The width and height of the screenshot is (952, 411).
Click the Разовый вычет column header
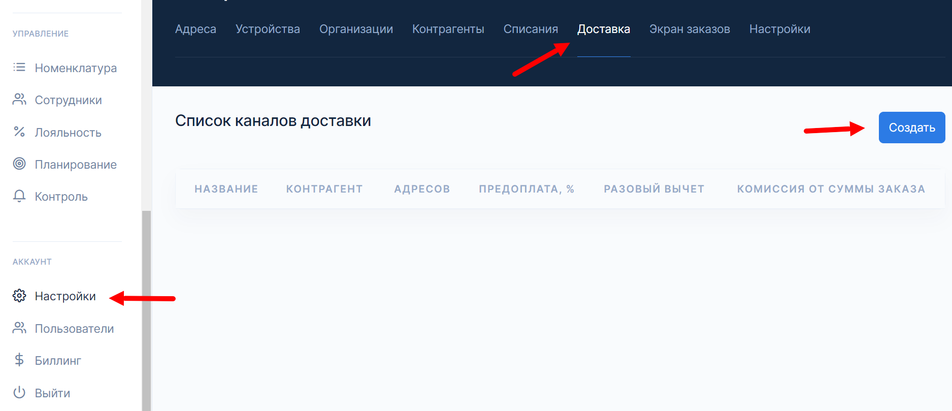tap(654, 189)
